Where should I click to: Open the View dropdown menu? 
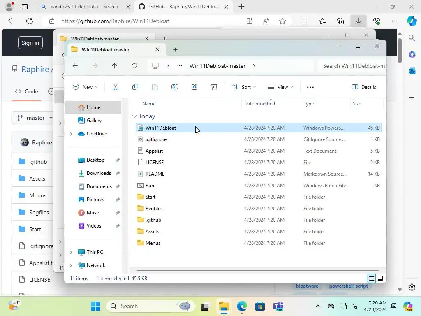[280, 87]
